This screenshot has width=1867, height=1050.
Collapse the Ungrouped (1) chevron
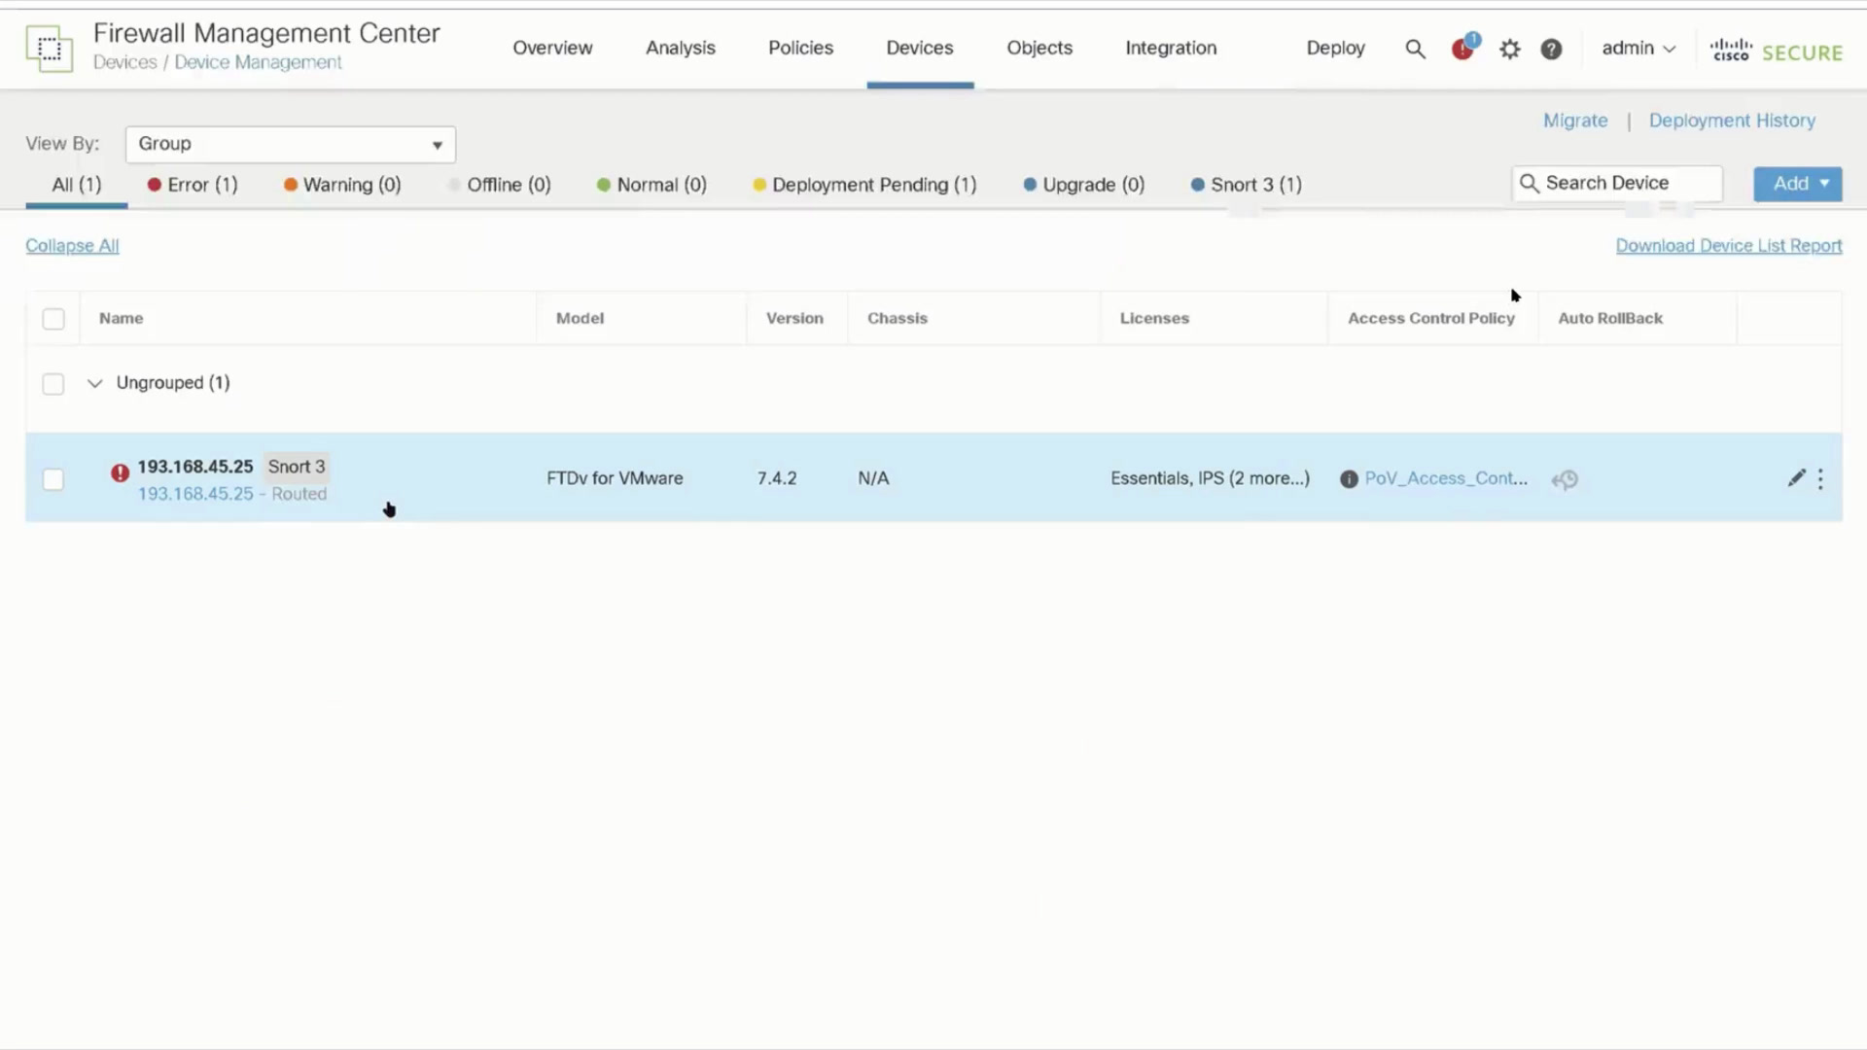(94, 383)
